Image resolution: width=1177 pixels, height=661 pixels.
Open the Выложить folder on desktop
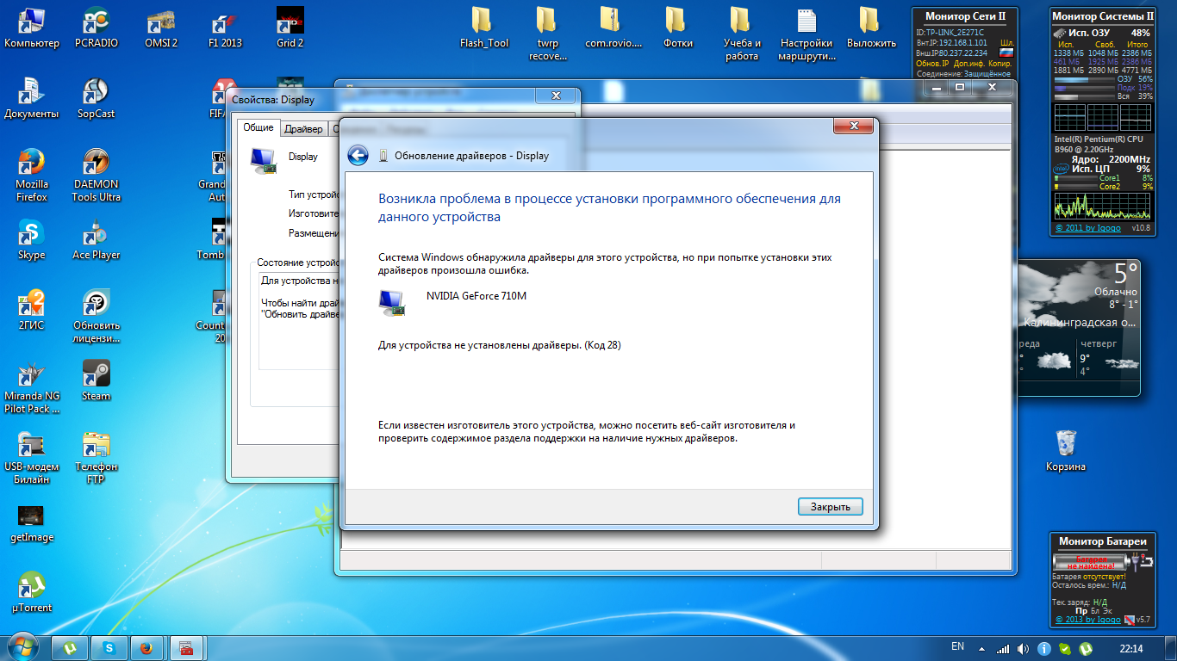click(871, 28)
